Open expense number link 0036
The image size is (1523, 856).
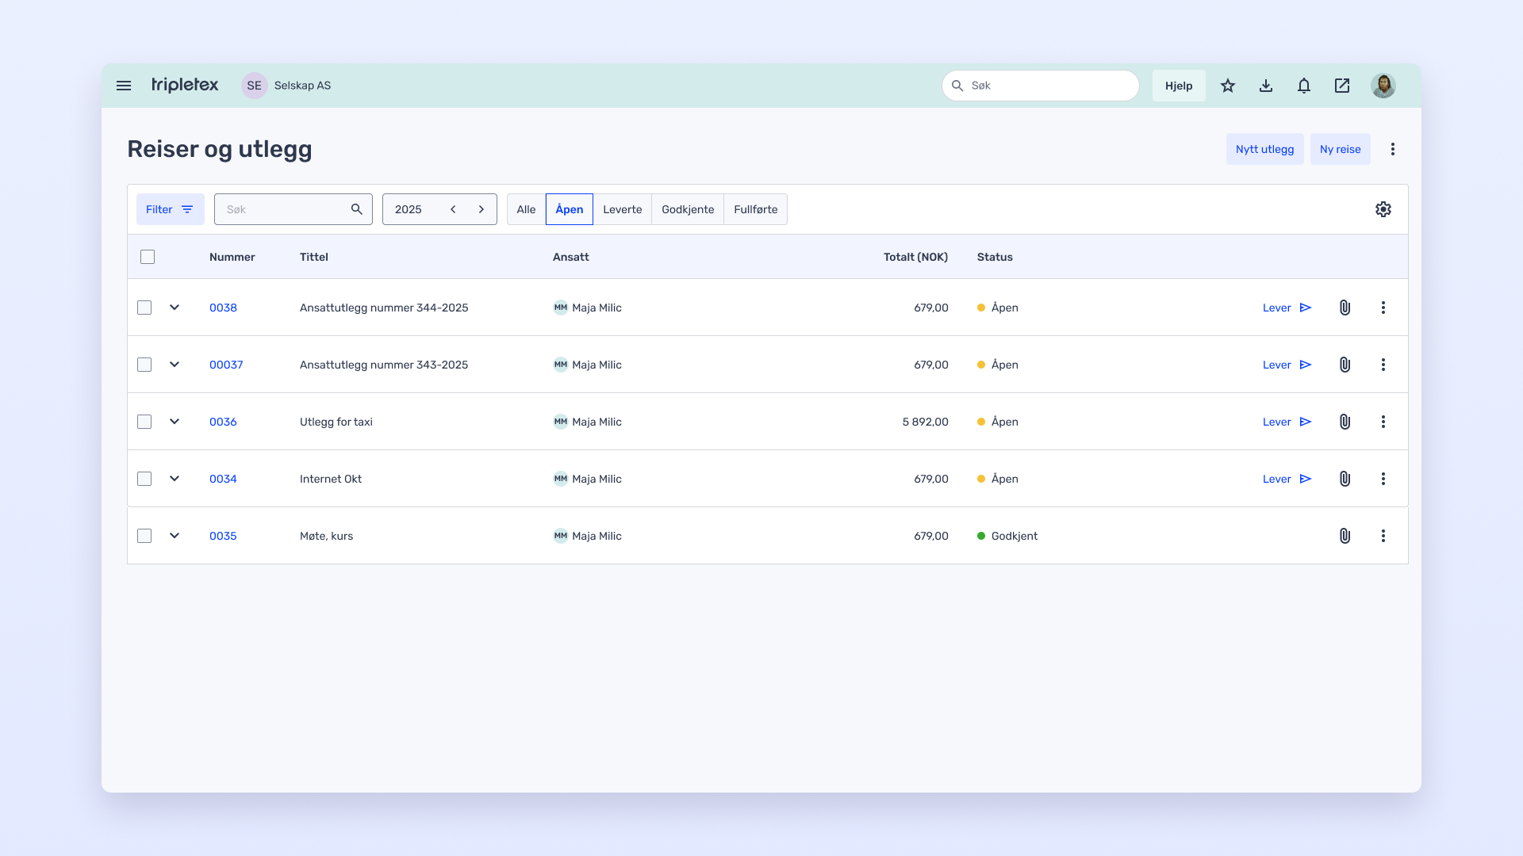[223, 422]
